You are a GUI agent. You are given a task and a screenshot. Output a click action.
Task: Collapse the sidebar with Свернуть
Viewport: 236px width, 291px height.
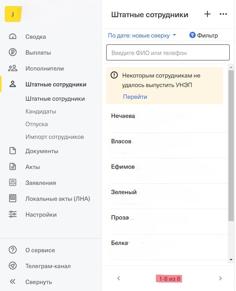(38, 282)
